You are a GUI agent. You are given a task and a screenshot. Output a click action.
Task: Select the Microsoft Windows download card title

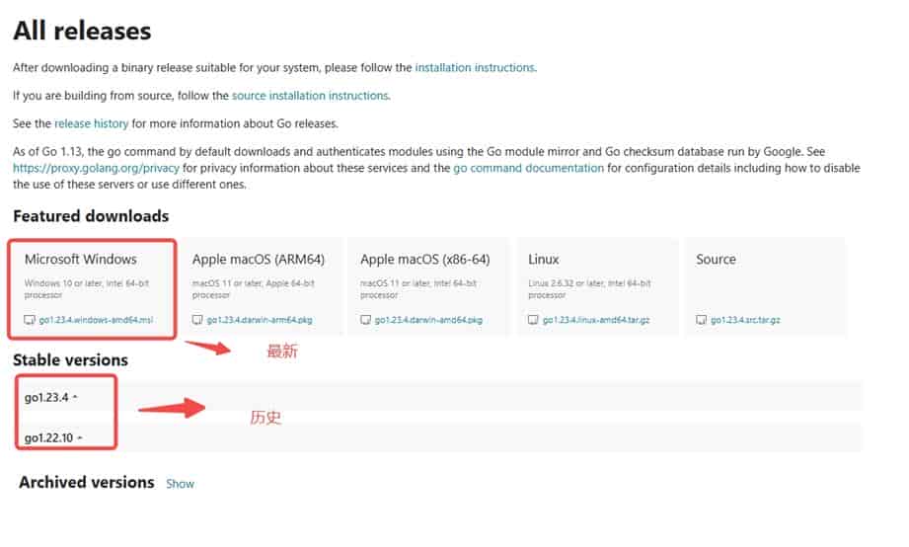pos(81,260)
